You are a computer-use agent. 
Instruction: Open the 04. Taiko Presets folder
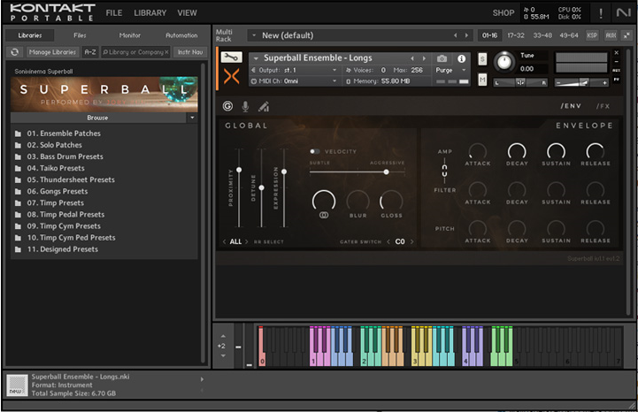[56, 168]
